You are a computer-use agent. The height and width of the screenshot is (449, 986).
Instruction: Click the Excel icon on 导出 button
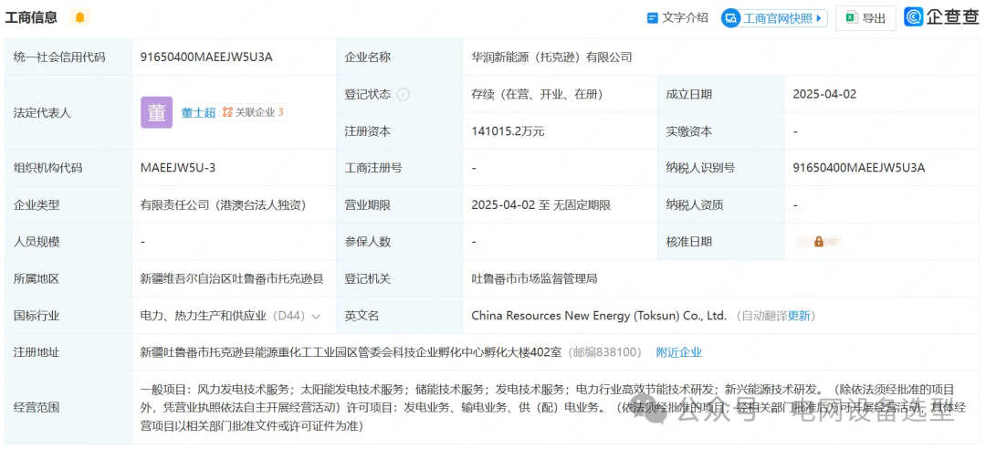pyautogui.click(x=851, y=18)
